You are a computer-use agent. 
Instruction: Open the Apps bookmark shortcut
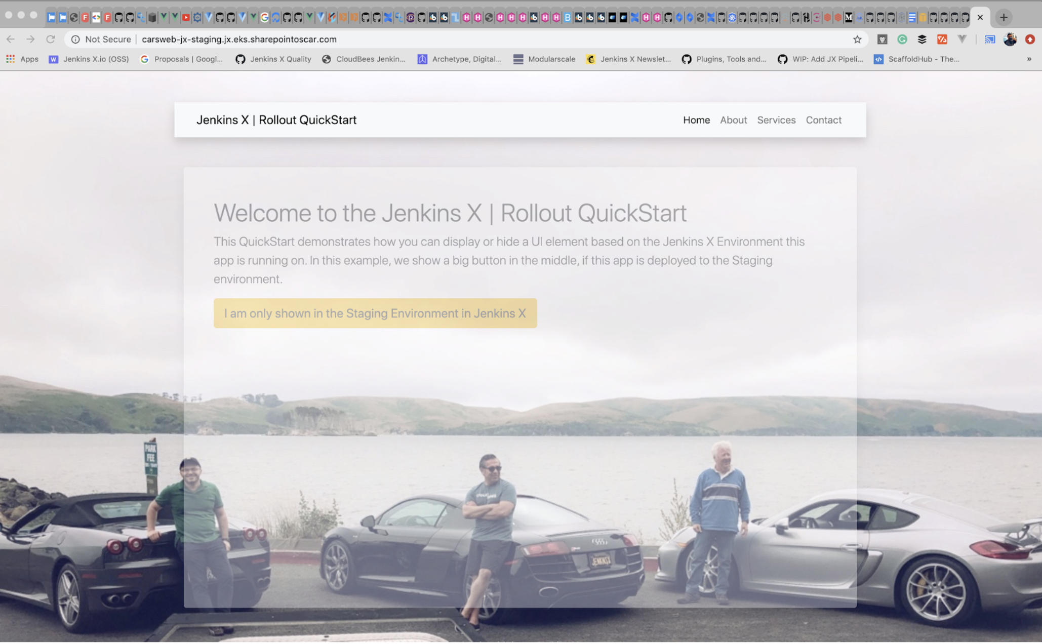(22, 59)
